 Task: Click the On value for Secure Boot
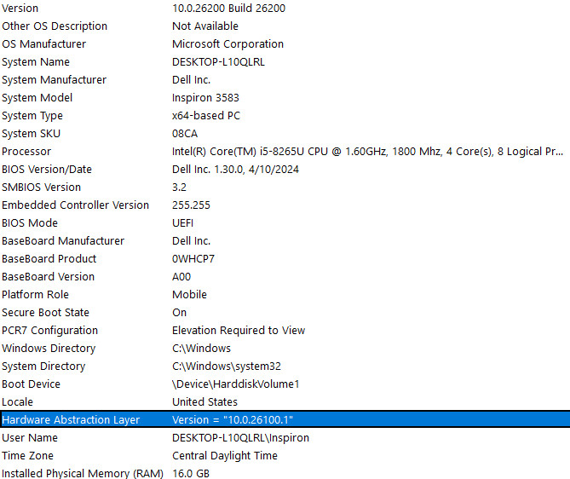pos(179,312)
